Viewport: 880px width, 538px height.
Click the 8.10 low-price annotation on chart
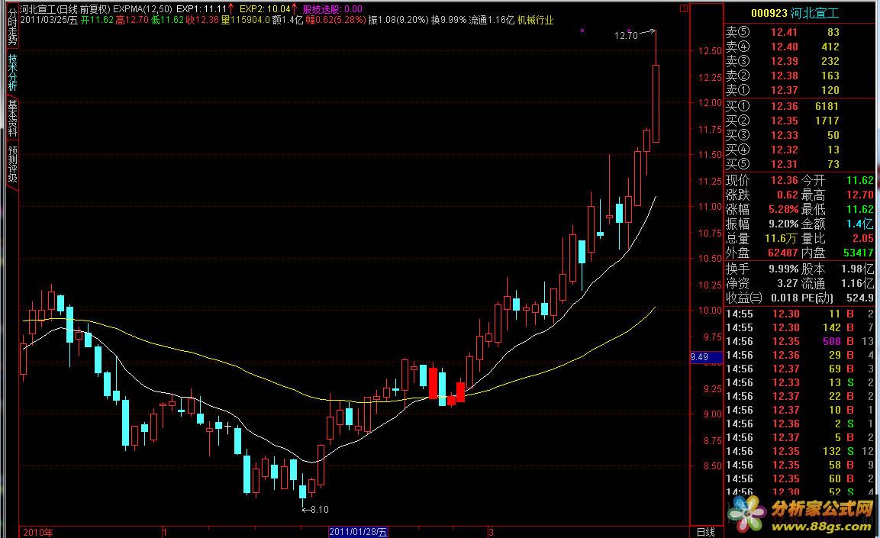point(319,510)
